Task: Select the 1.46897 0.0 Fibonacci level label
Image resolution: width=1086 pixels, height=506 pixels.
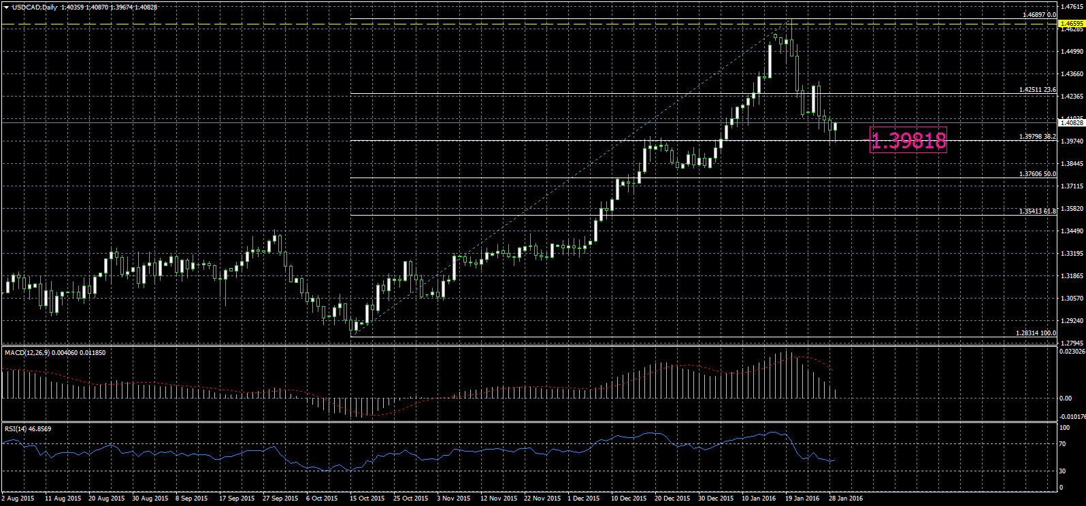Action: pos(1039,14)
